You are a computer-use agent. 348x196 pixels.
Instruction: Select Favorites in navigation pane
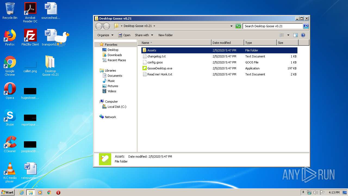coord(111,45)
